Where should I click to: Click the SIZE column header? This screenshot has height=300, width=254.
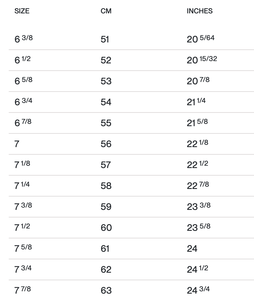22,11
